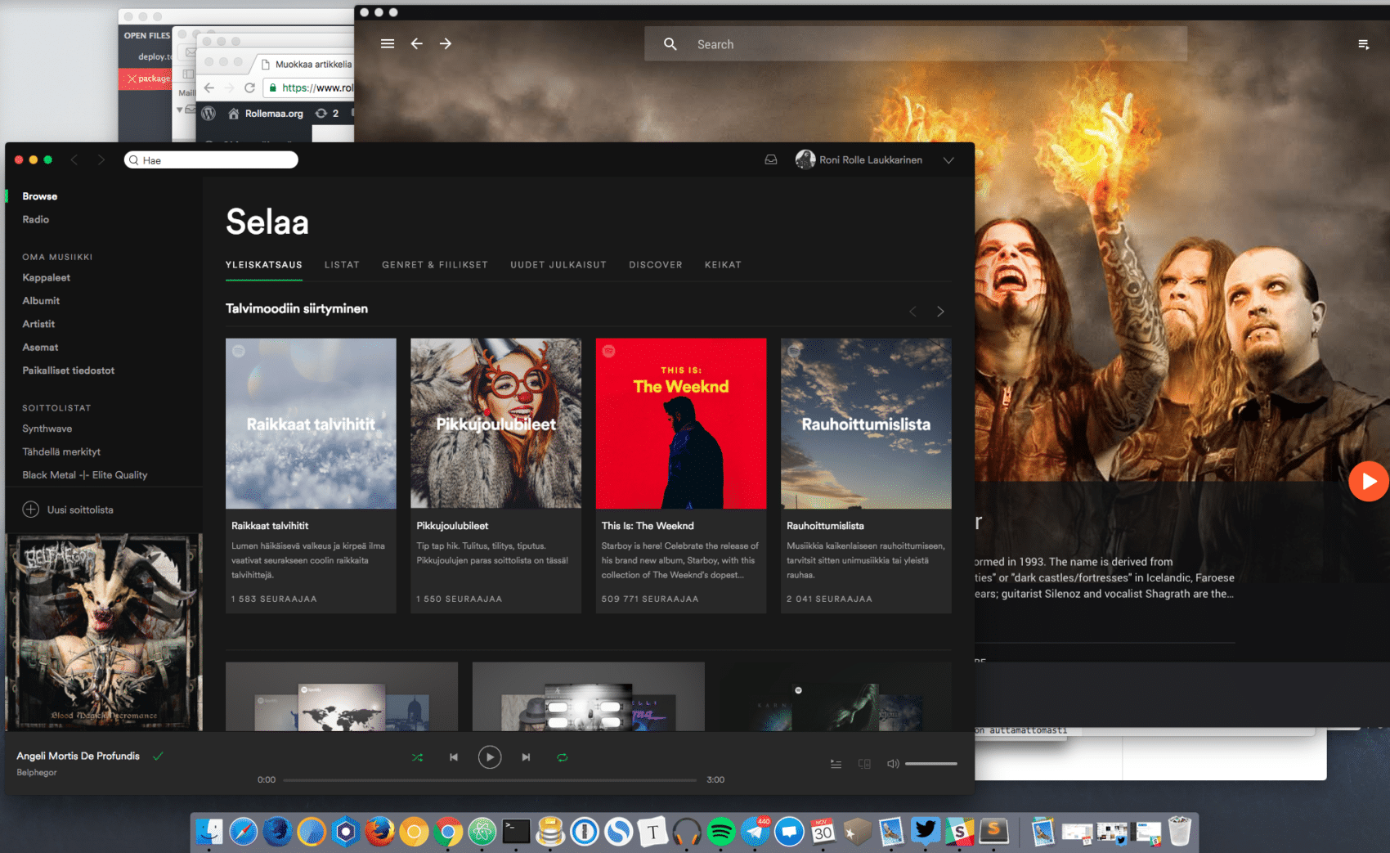Click the Belphegor album artwork in sidebar
This screenshot has width=1390, height=853.
click(104, 632)
